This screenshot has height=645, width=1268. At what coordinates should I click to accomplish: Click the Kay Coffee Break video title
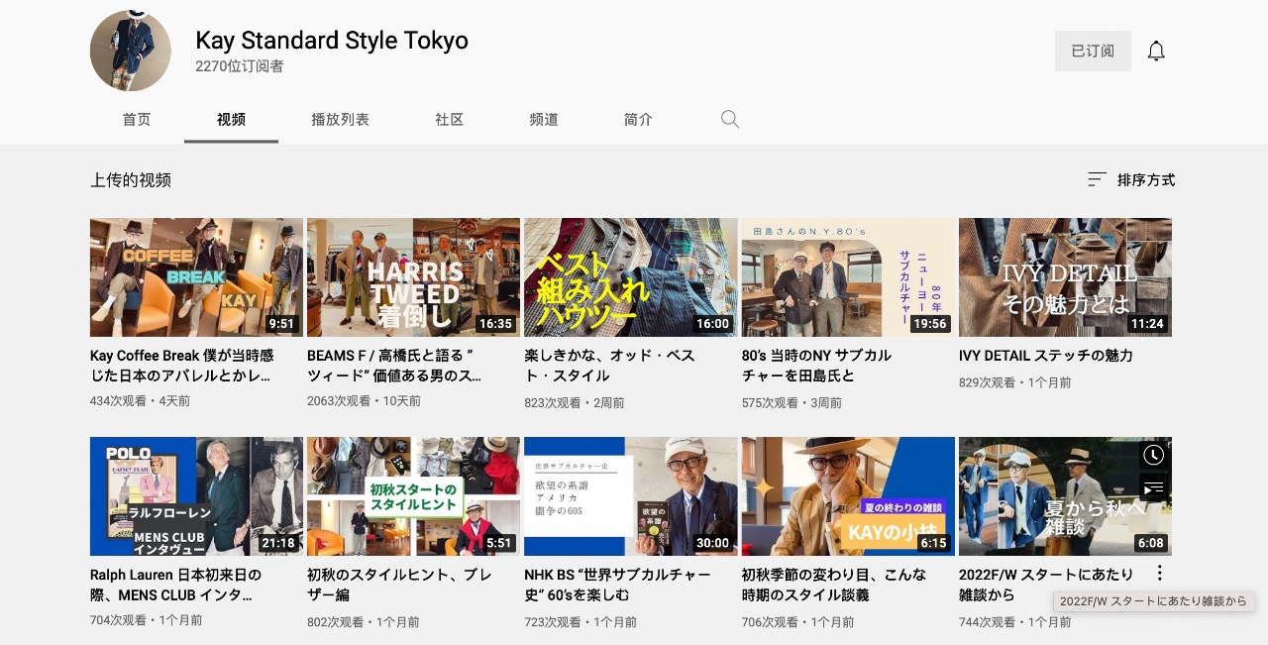pos(182,366)
